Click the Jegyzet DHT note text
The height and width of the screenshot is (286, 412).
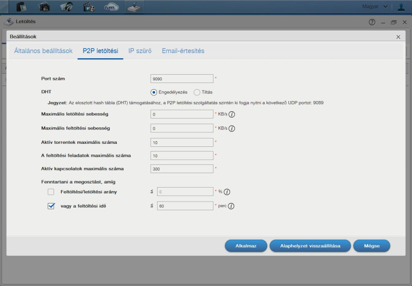pyautogui.click(x=185, y=103)
